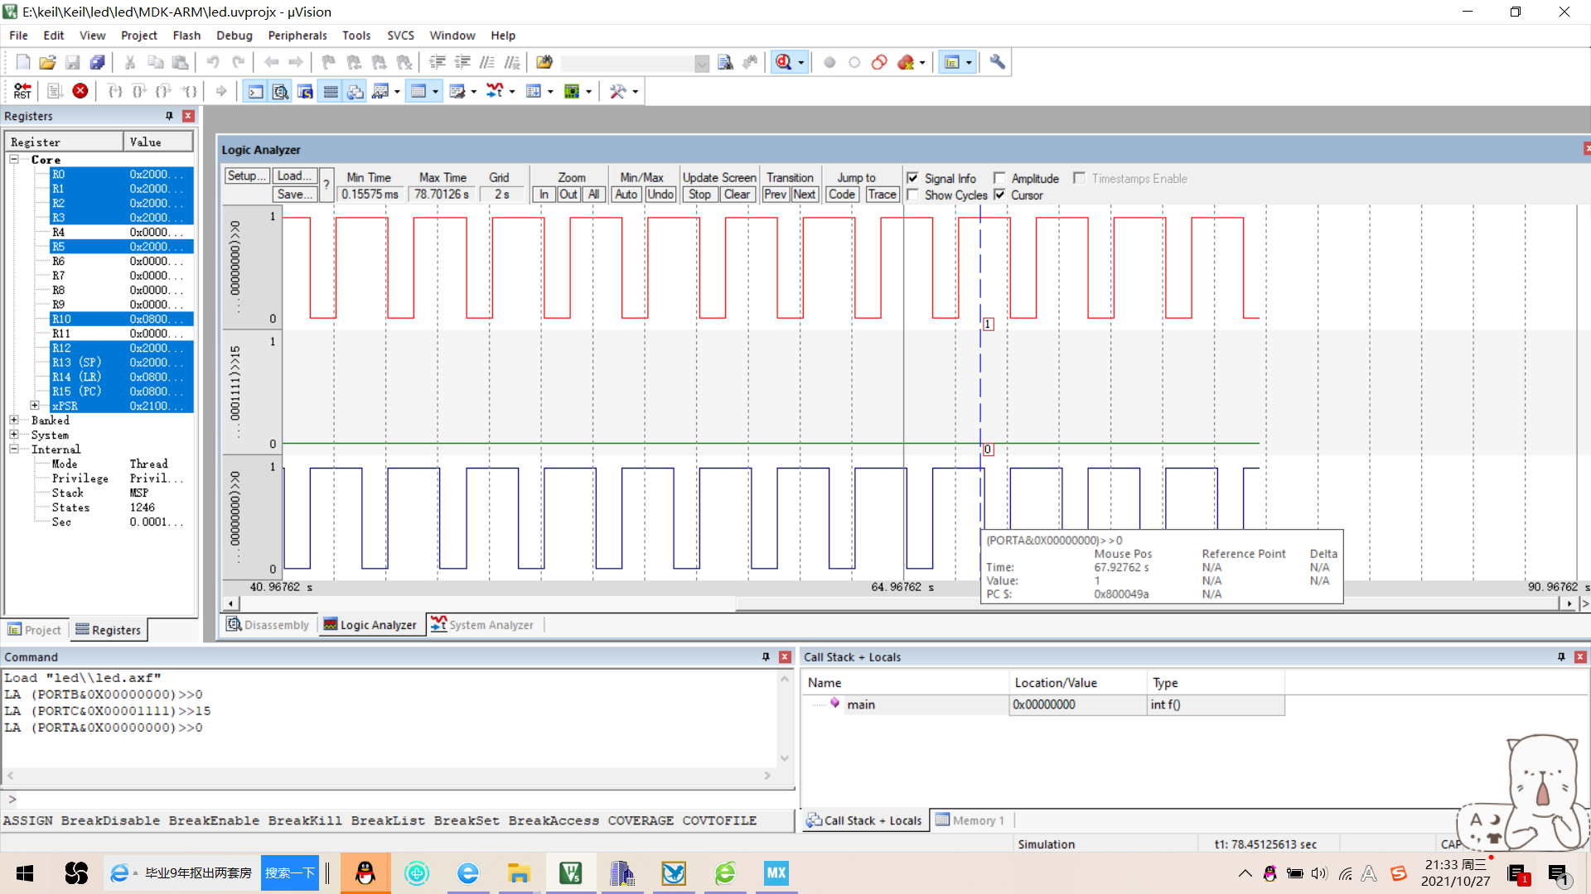The height and width of the screenshot is (894, 1591).
Task: Collapse the Internal register group
Action: click(x=14, y=449)
